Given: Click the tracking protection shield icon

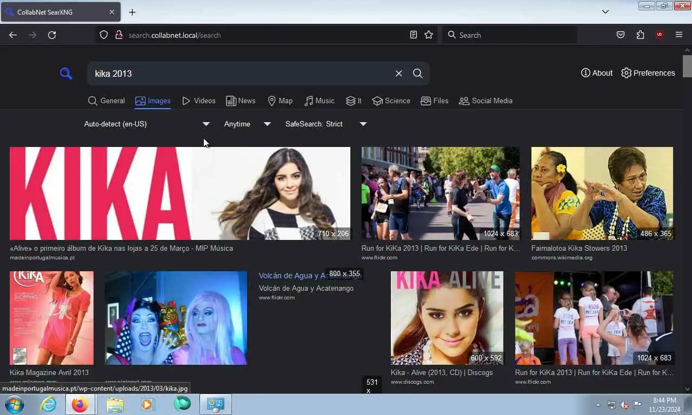Looking at the screenshot, I should (x=104, y=35).
